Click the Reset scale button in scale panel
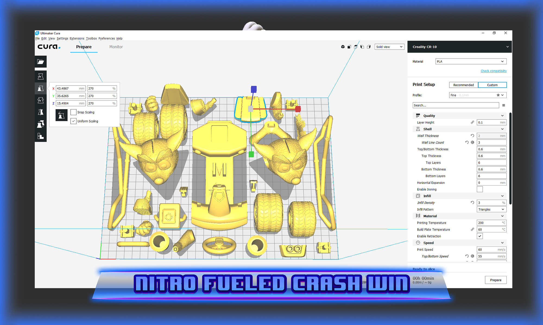 pyautogui.click(x=61, y=115)
